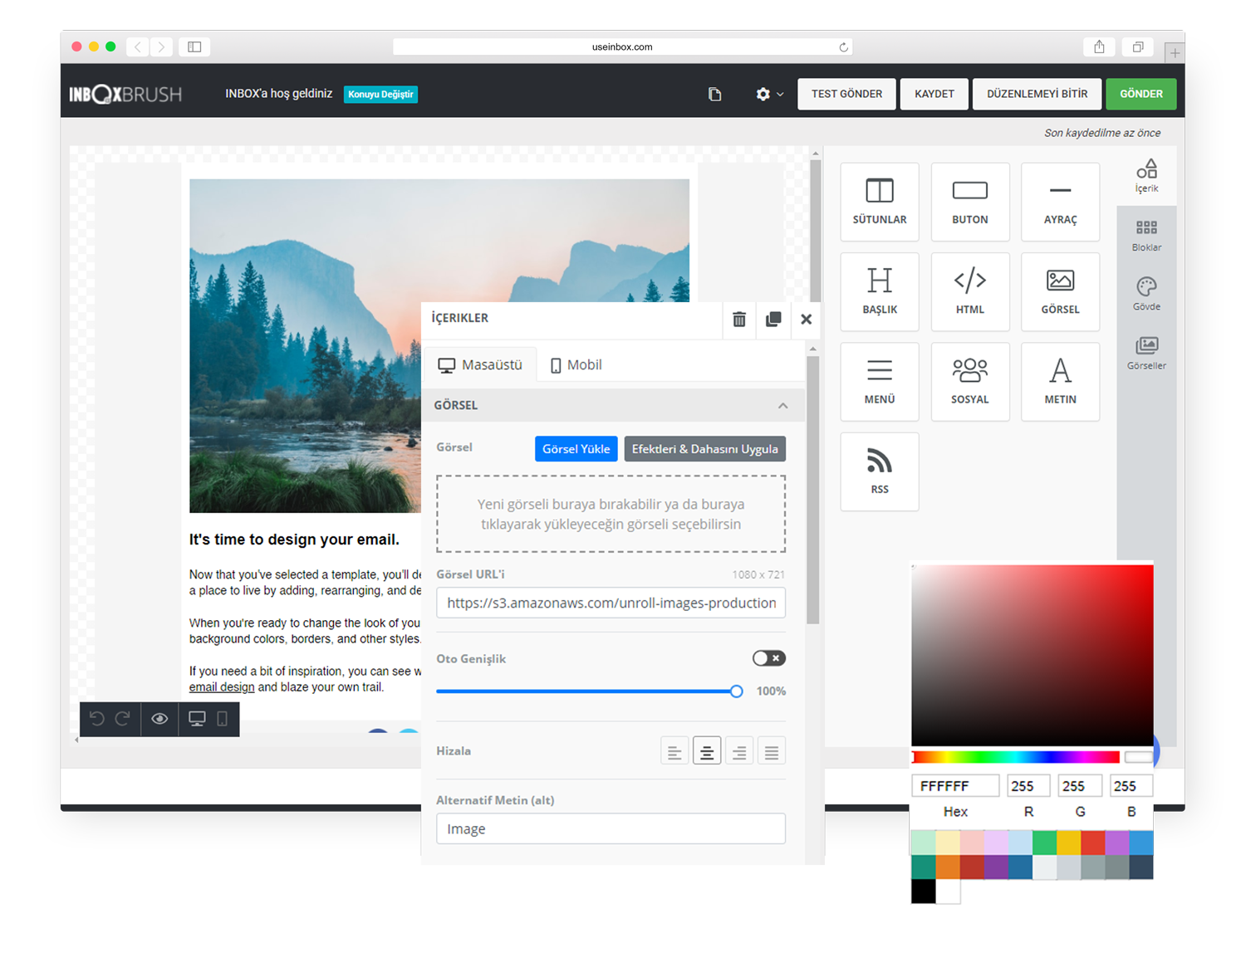Select center alignment under Hizala
The image size is (1246, 977).
click(706, 752)
